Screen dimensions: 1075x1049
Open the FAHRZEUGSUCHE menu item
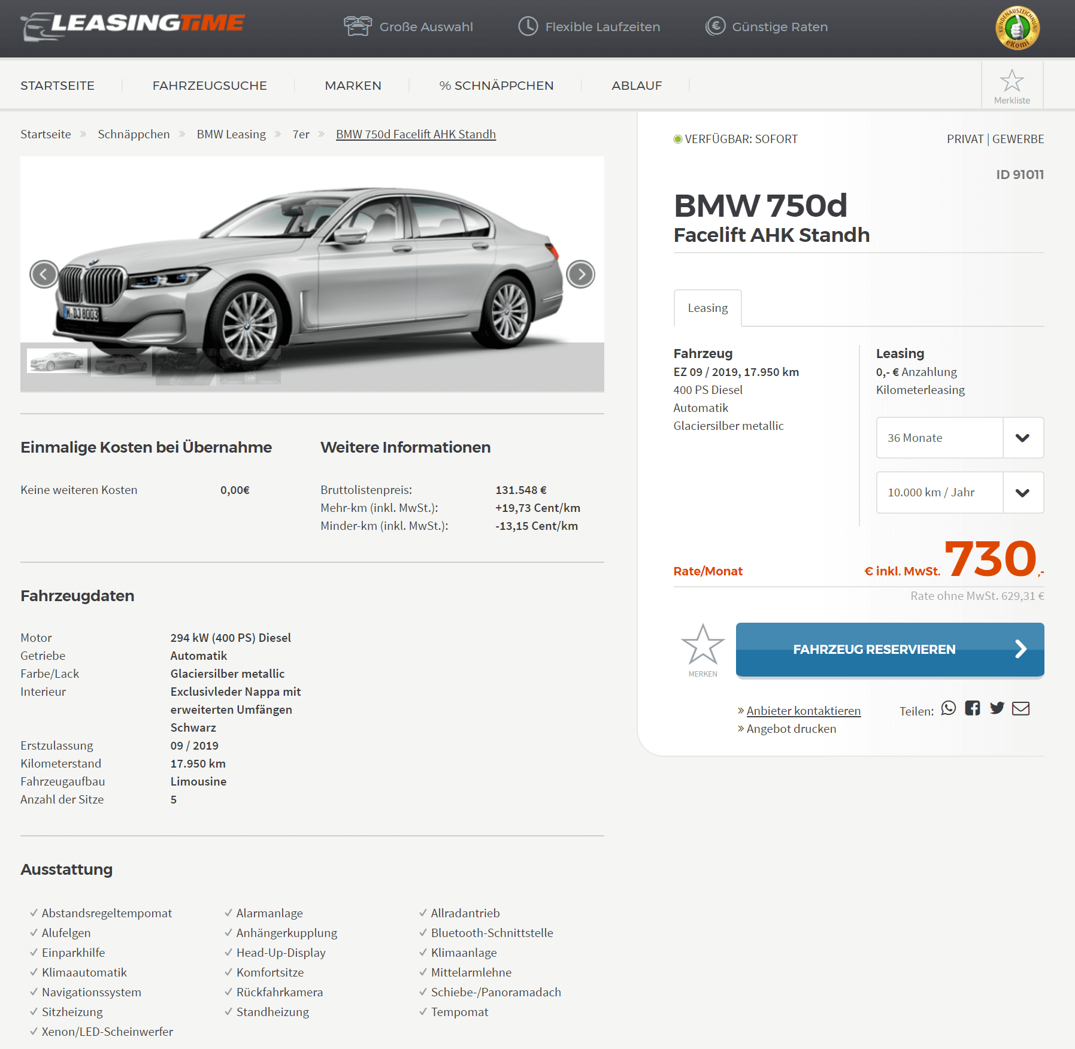tap(210, 86)
